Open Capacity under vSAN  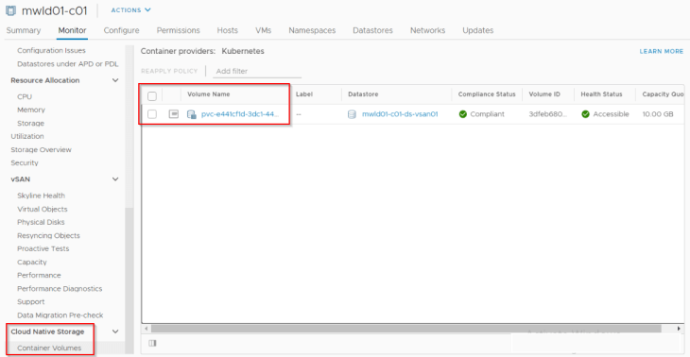click(32, 262)
